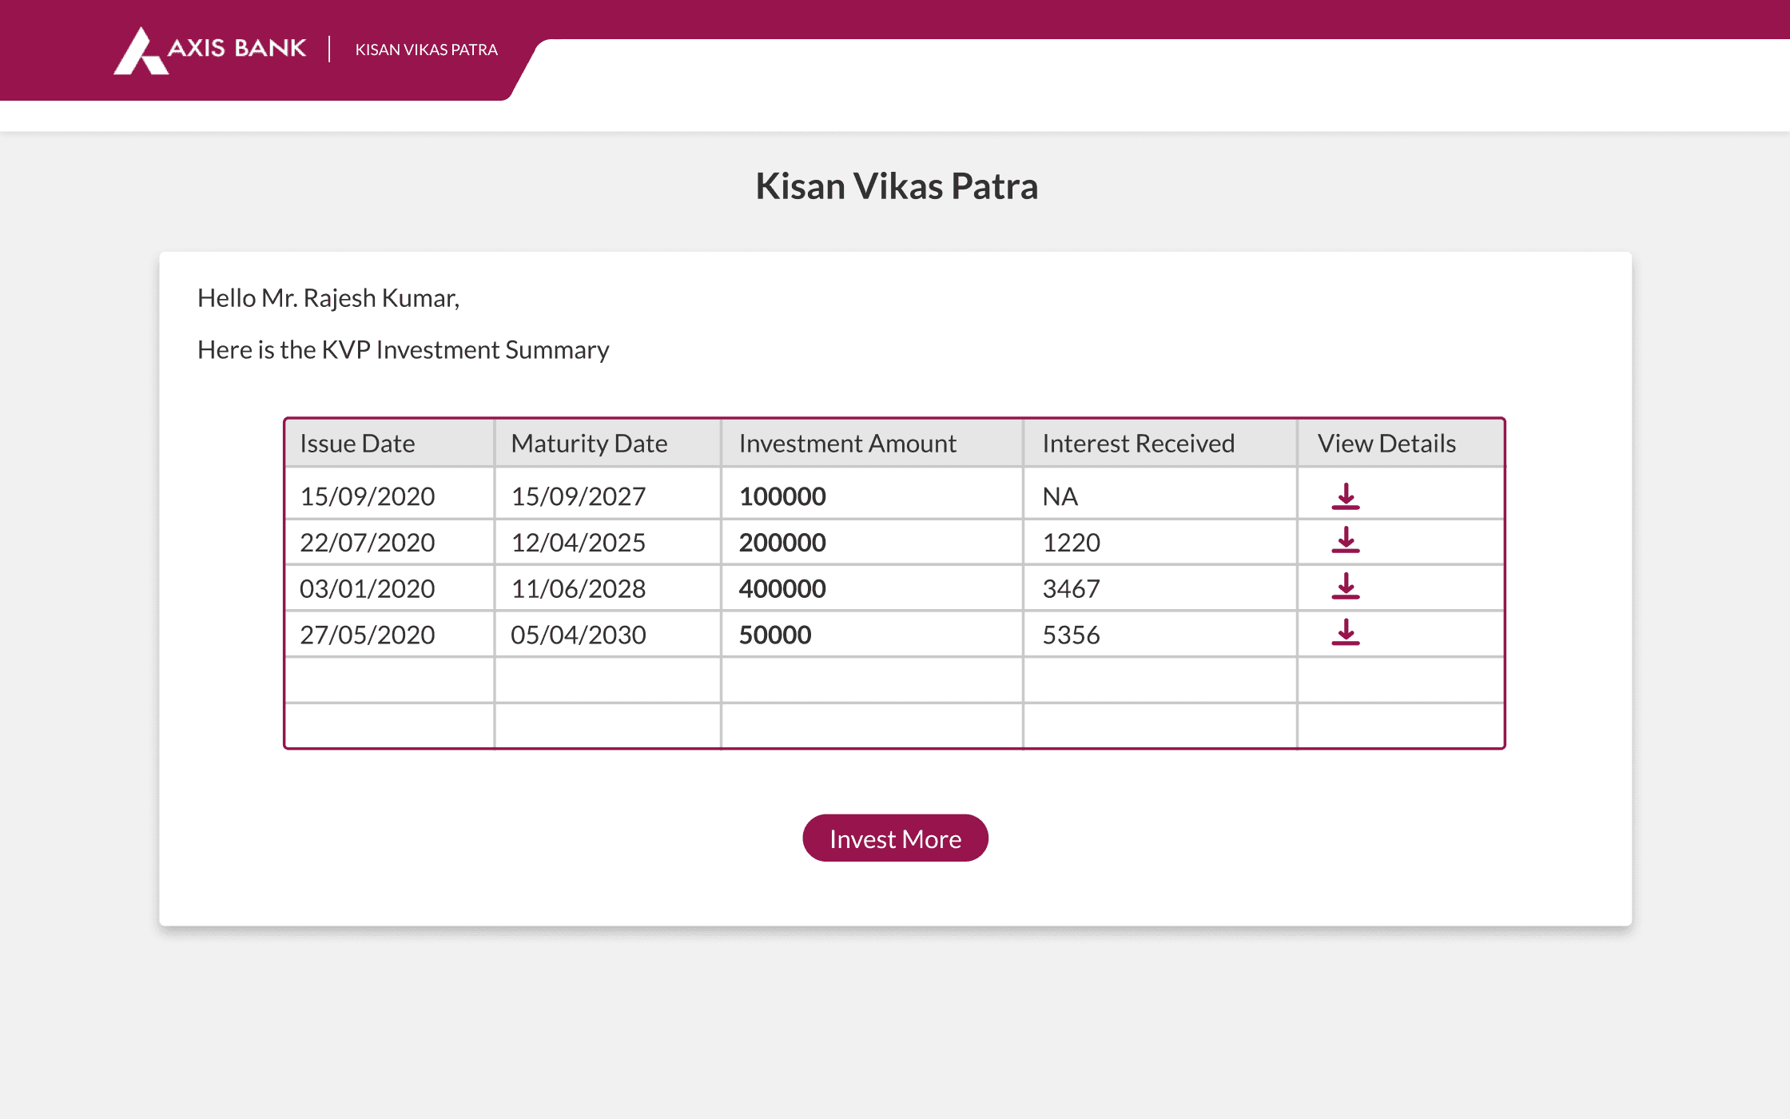Click the Invest More button
Image resolution: width=1790 pixels, height=1119 pixels.
click(x=895, y=838)
